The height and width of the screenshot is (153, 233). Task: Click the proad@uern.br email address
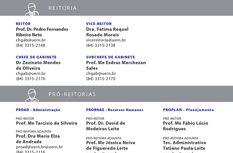pos(39,147)
